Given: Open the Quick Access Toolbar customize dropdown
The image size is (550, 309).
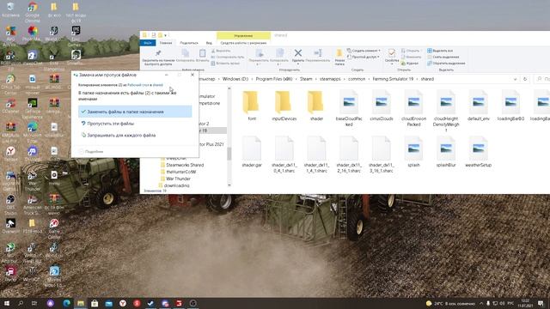Looking at the screenshot, I should (166, 35).
